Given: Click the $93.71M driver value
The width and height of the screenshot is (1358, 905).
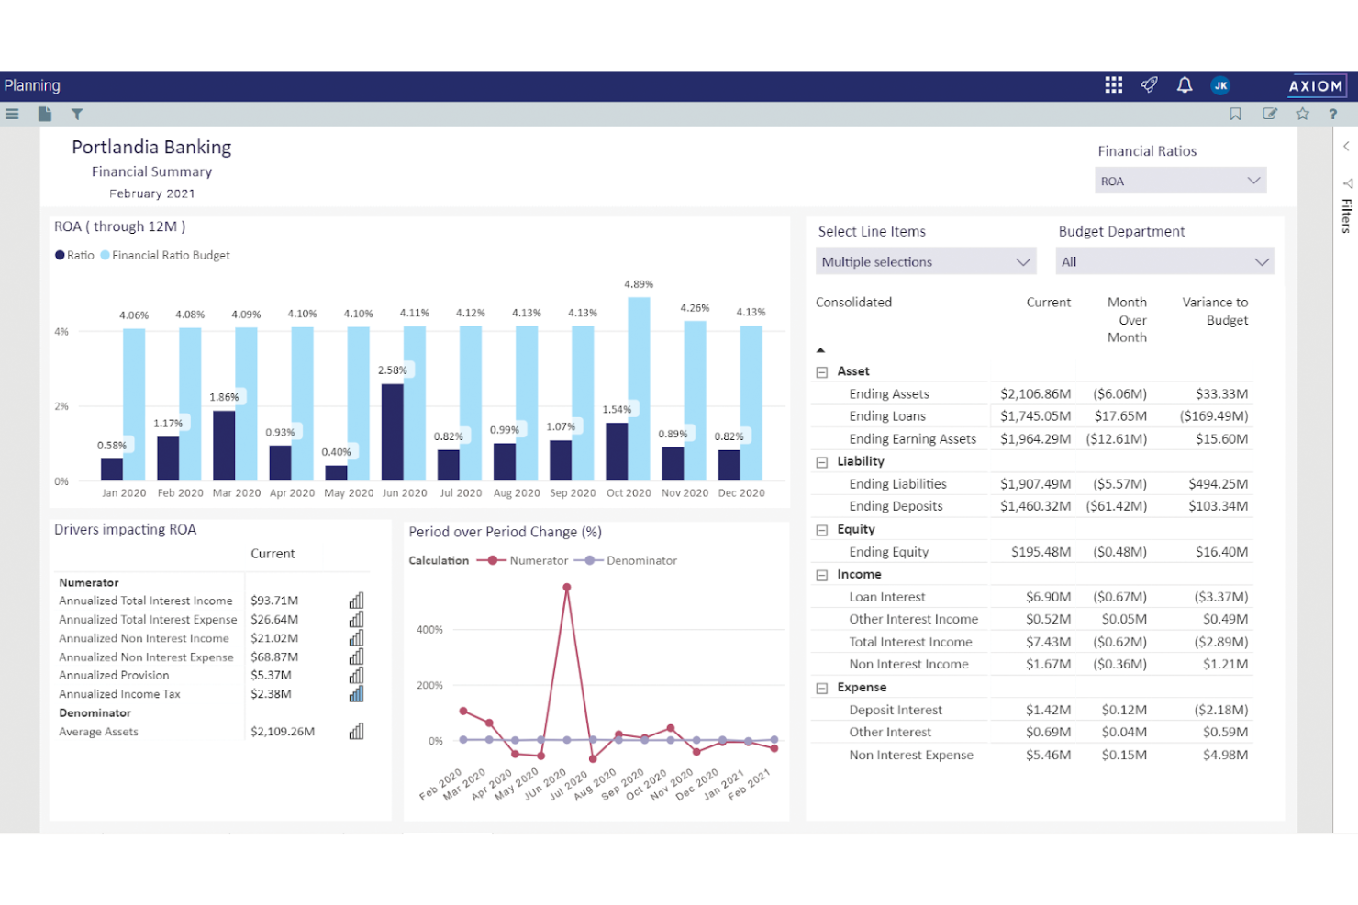Looking at the screenshot, I should (274, 601).
